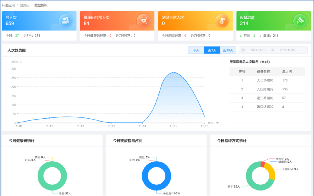Click the surveillance camera icon on device card
Viewport: 314px width, 196px height.
point(300,20)
